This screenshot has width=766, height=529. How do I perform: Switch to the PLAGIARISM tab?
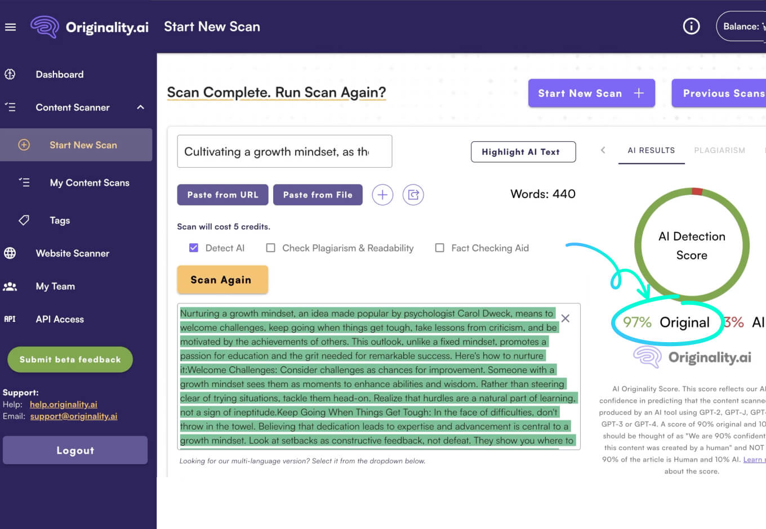click(x=719, y=150)
